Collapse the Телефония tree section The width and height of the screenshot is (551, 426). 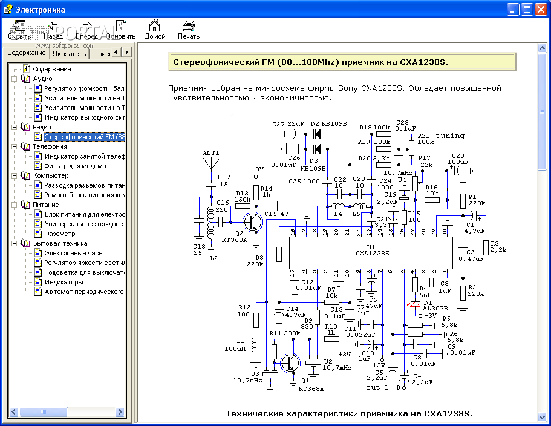point(15,146)
